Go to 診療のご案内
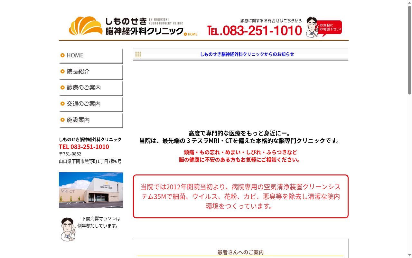Viewport: 412px width, 258px height. pyautogui.click(x=91, y=88)
